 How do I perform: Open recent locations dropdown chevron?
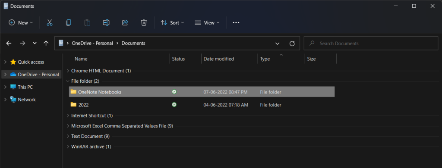click(x=35, y=44)
